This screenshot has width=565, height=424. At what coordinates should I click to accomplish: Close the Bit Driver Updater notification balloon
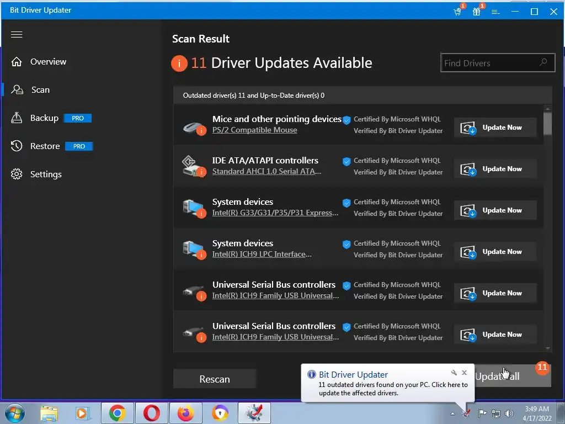[x=465, y=373]
